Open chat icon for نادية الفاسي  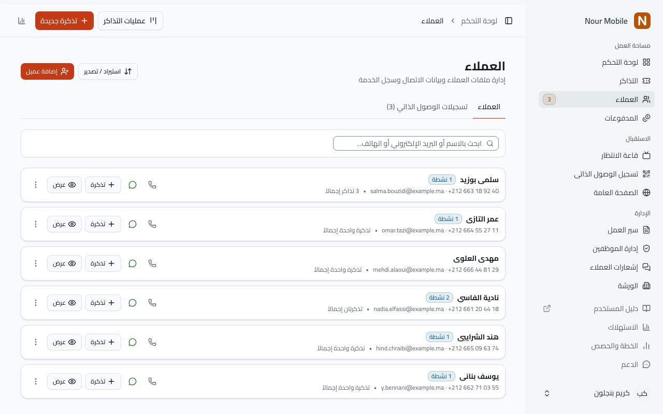coord(133,303)
